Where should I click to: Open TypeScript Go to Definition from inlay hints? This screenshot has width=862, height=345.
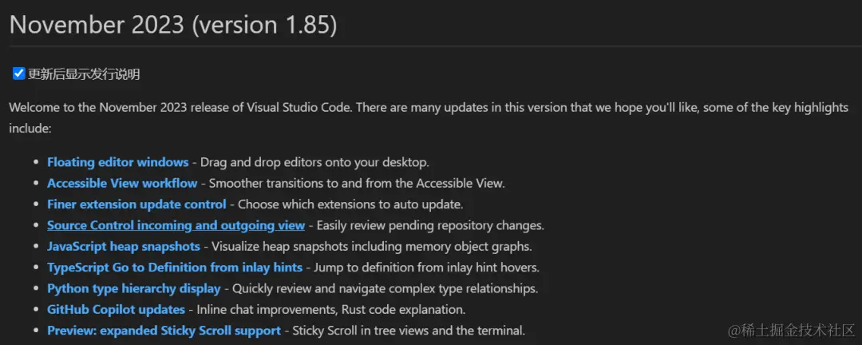[174, 268]
